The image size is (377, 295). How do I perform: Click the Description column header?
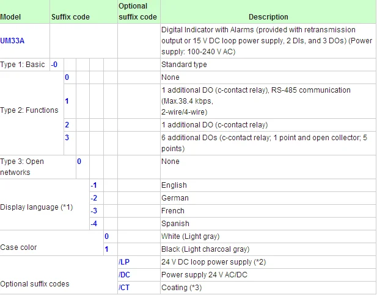[x=268, y=17]
